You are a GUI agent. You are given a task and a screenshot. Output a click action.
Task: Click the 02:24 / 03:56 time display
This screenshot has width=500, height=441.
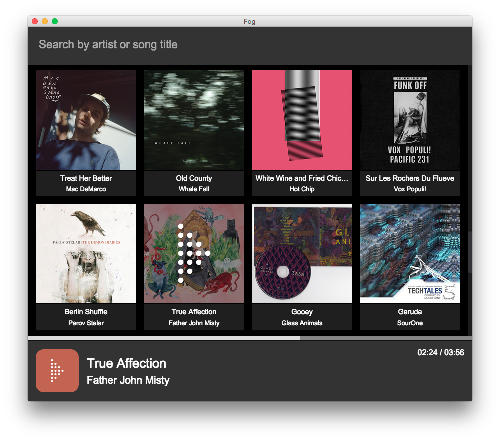tap(441, 353)
